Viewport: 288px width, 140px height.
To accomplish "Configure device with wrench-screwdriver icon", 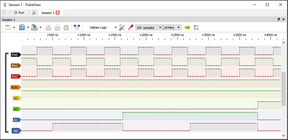I will pyautogui.click(x=122, y=27).
